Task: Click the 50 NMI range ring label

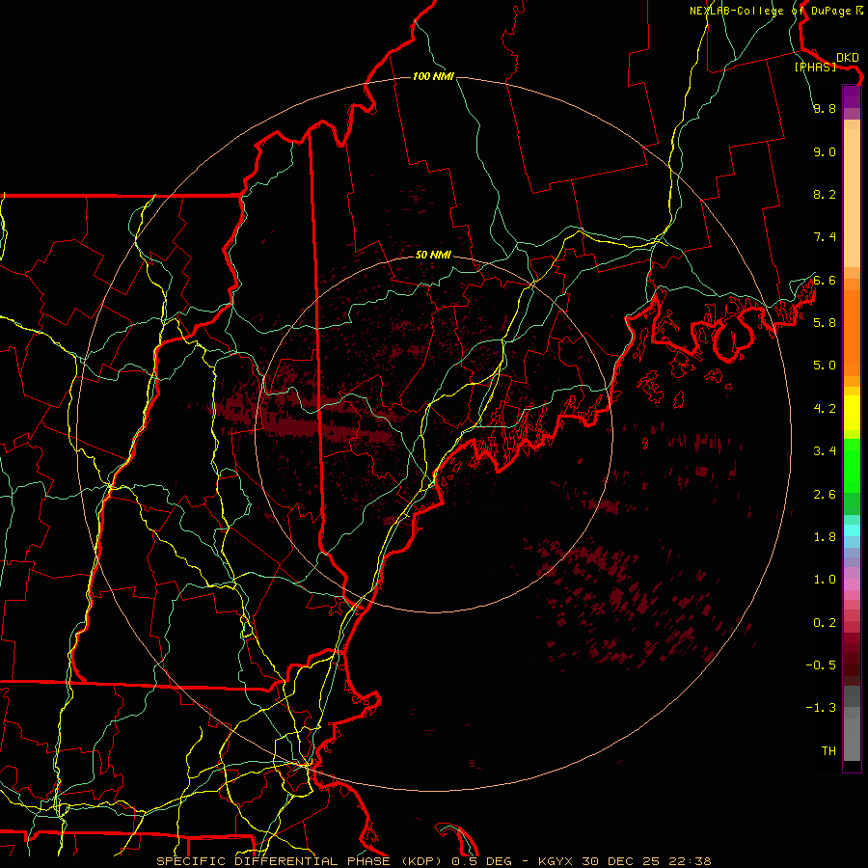Action: (433, 255)
